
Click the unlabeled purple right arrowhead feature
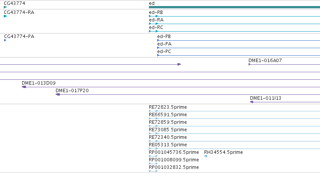click(179, 64)
